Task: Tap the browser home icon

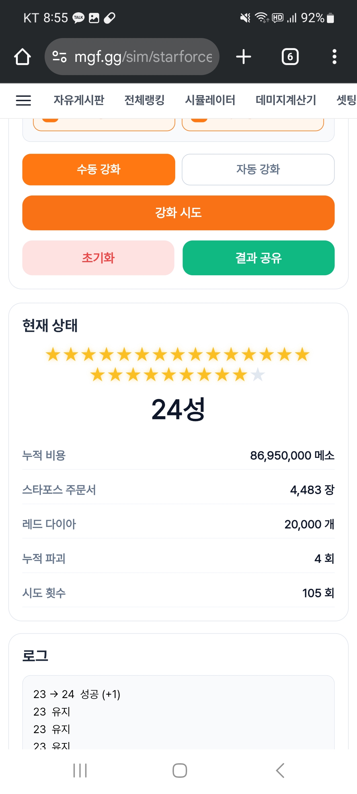Action: (x=22, y=57)
